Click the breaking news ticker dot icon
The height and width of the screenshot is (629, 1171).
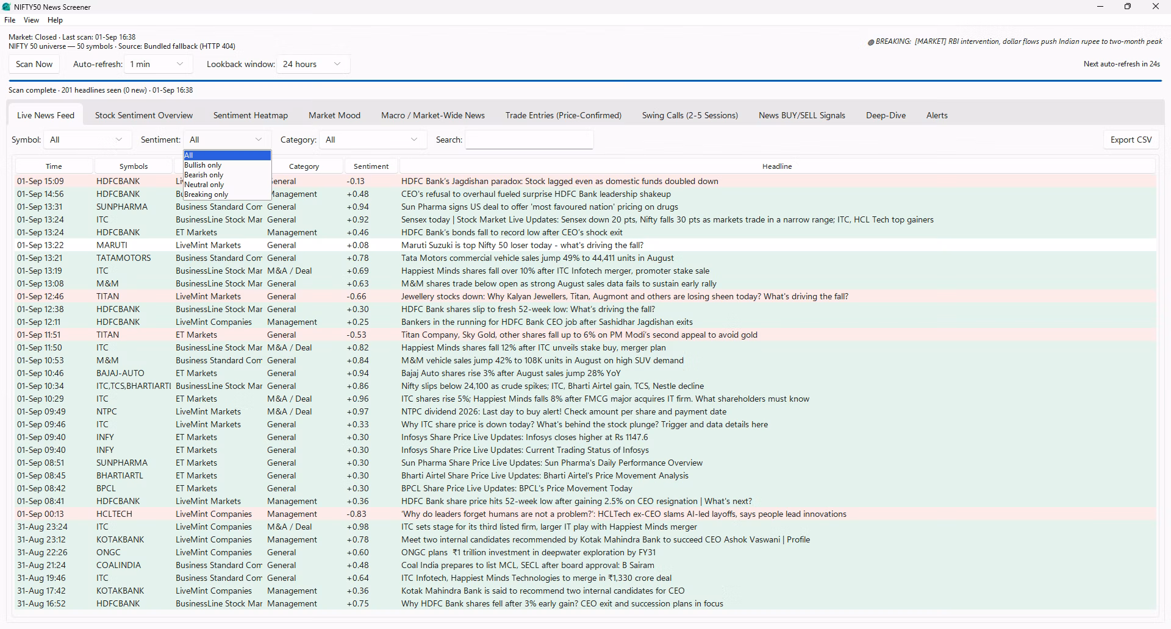coord(871,42)
